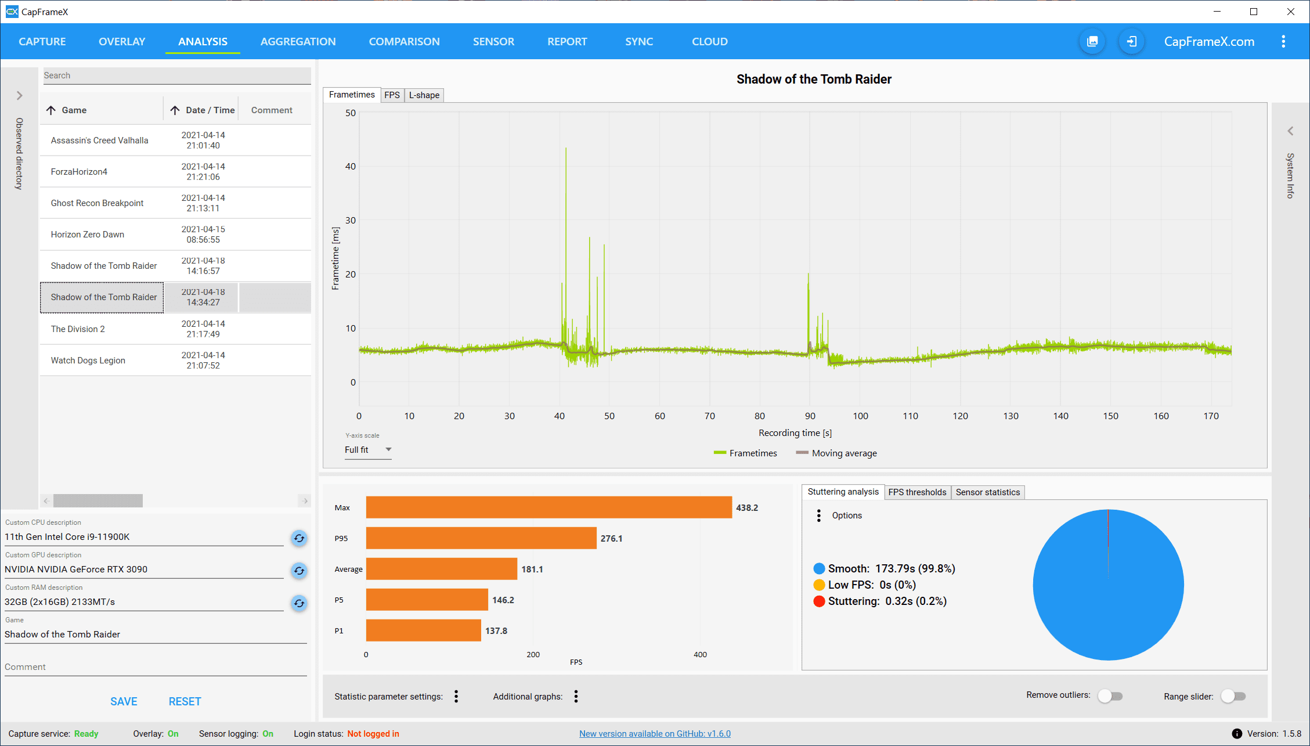This screenshot has width=1310, height=746.
Task: Open the Y-axis scale Full fit dropdown
Action: (368, 450)
